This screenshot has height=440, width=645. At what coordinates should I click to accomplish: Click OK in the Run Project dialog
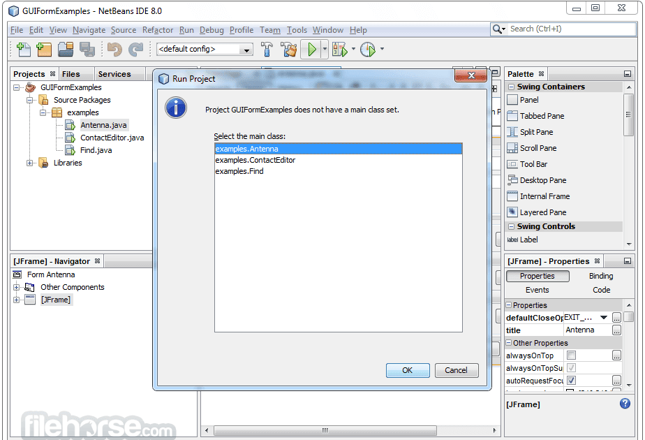click(x=407, y=370)
